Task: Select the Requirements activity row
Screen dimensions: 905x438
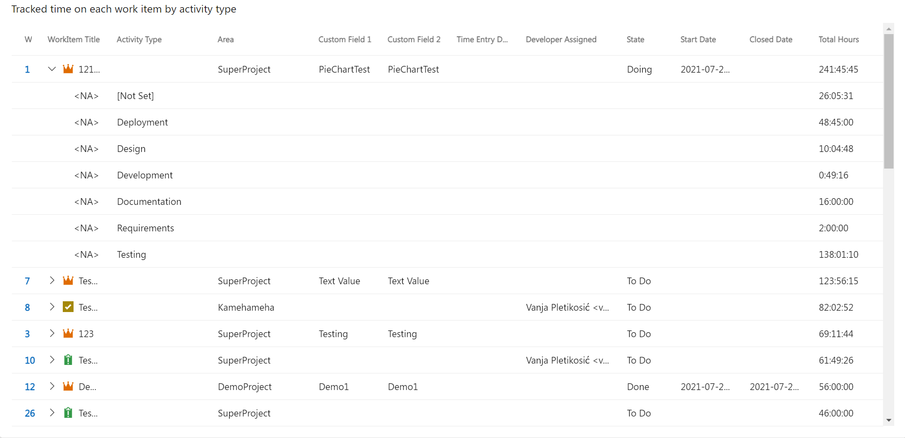Action: (x=447, y=228)
